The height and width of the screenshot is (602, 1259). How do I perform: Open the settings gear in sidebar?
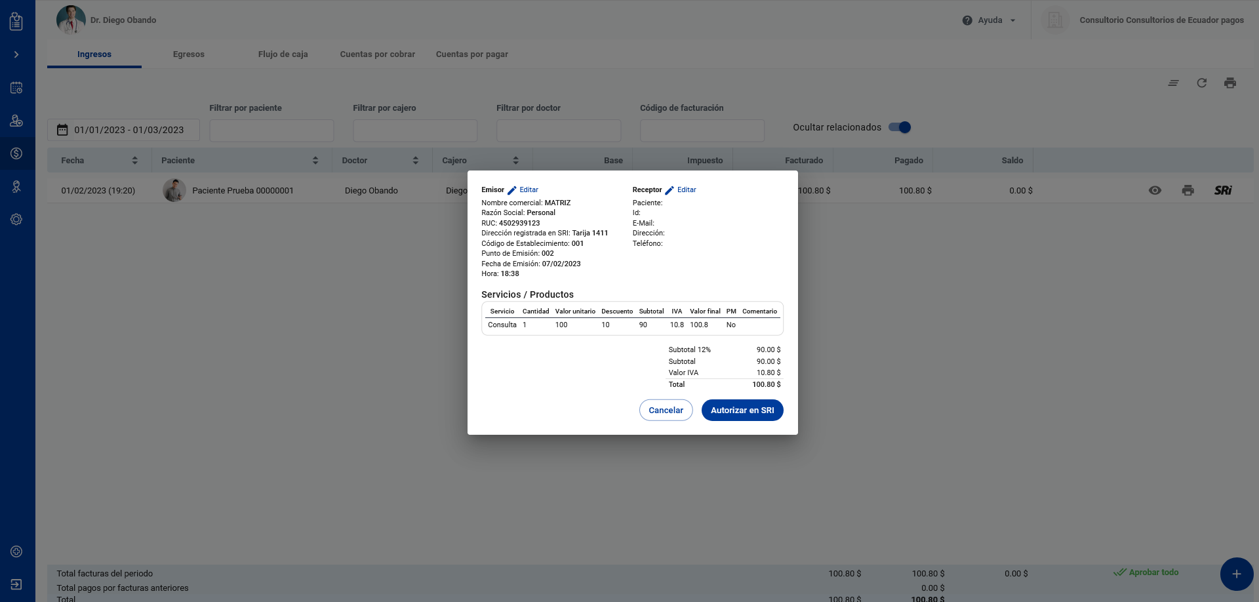pyautogui.click(x=16, y=220)
